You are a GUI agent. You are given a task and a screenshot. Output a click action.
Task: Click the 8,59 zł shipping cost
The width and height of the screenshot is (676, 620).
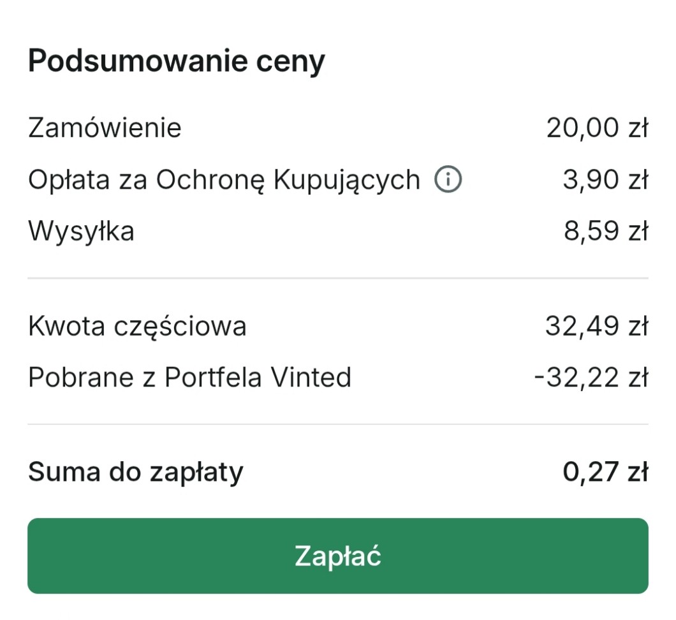[605, 231]
